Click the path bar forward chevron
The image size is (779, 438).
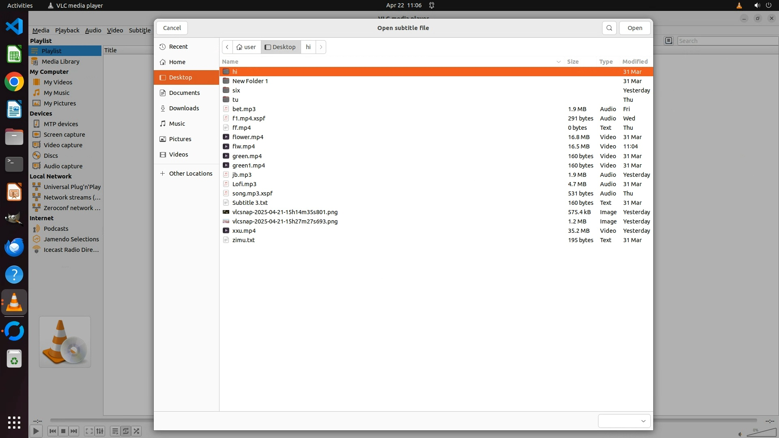[x=321, y=47]
